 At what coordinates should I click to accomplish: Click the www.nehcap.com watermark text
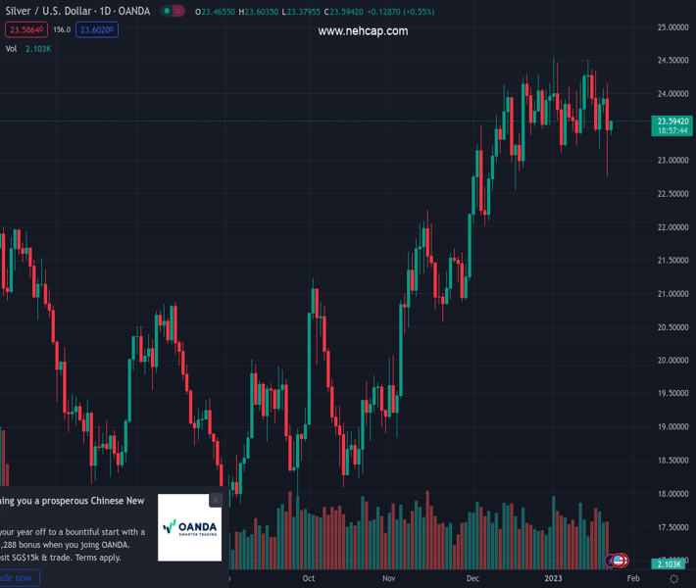pyautogui.click(x=363, y=30)
